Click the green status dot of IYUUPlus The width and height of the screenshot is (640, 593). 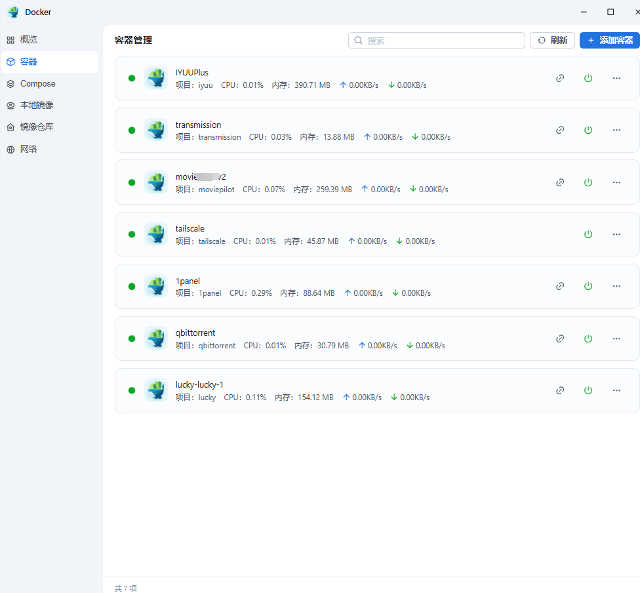pyautogui.click(x=131, y=78)
